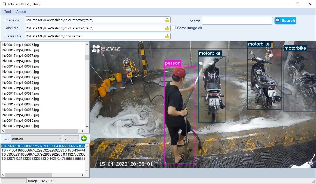Open the class index 0 dropdown
The image size is (316, 184).
pos(71,139)
